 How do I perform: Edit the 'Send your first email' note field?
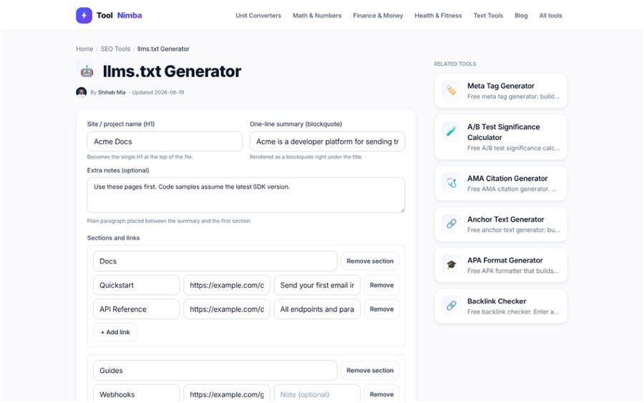click(x=317, y=285)
